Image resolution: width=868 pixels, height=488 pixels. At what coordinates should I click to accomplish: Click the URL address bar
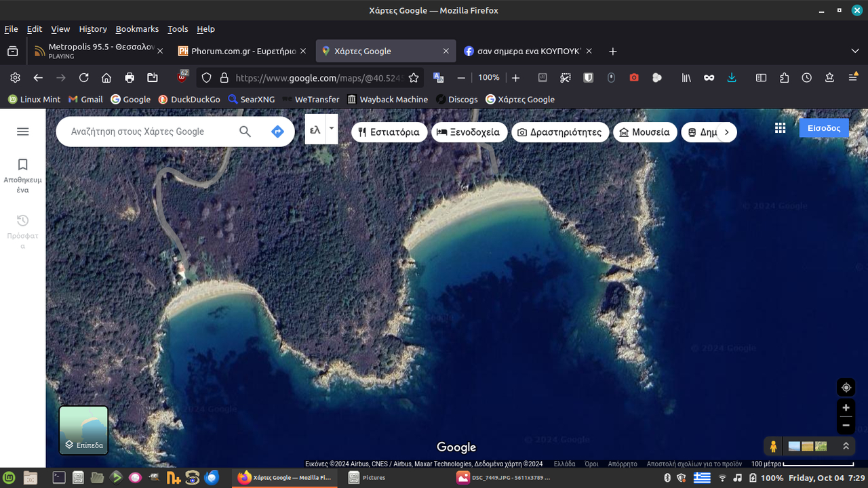coord(319,78)
